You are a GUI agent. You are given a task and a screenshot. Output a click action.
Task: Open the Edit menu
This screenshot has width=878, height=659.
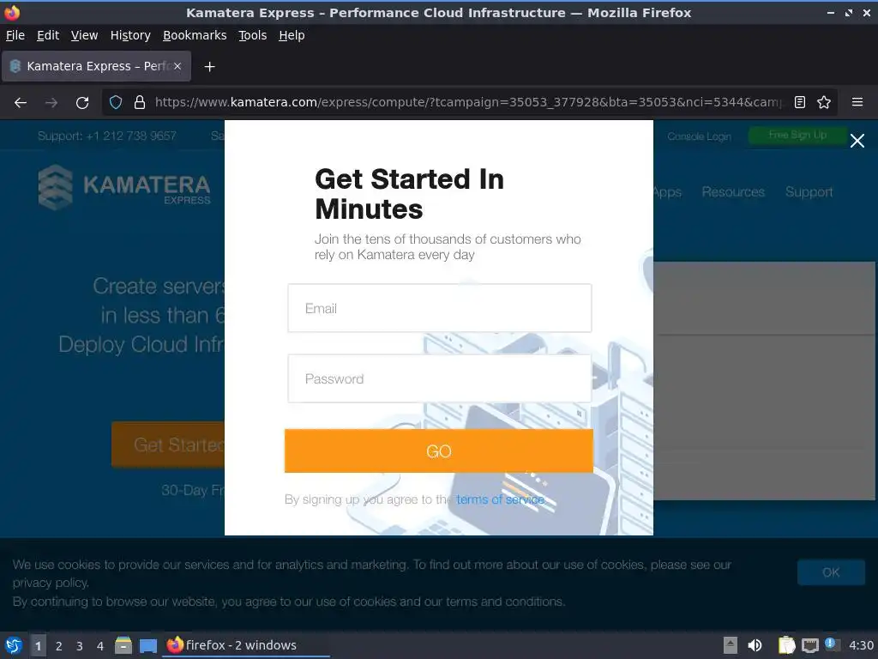[48, 35]
